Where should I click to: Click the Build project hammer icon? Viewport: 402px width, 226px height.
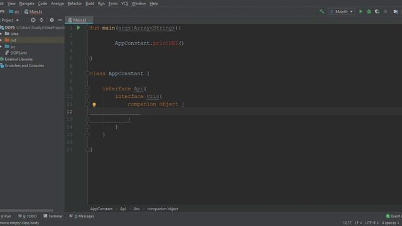[322, 11]
